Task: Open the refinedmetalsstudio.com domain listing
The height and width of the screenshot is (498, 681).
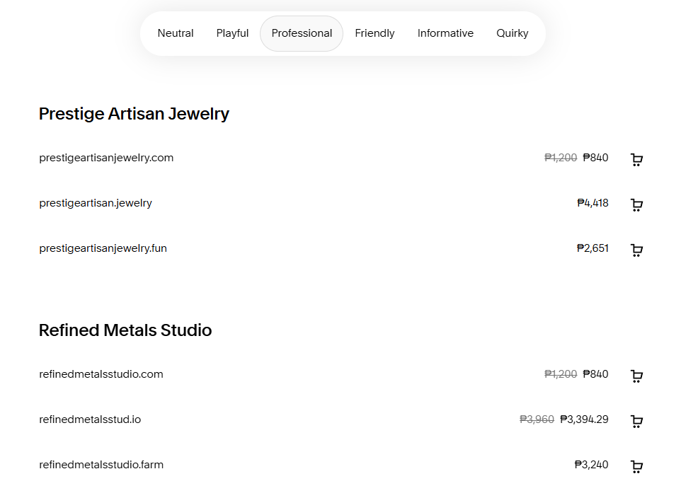Action: [x=101, y=374]
